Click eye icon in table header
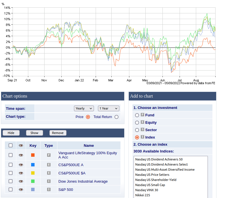This screenshot has width=225, height=198. (21, 145)
